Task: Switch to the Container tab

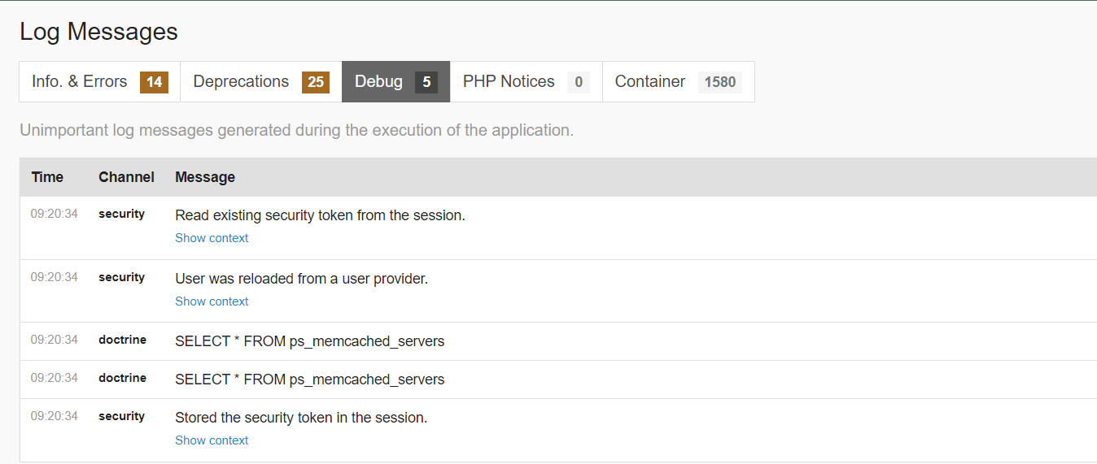Action: pos(650,82)
